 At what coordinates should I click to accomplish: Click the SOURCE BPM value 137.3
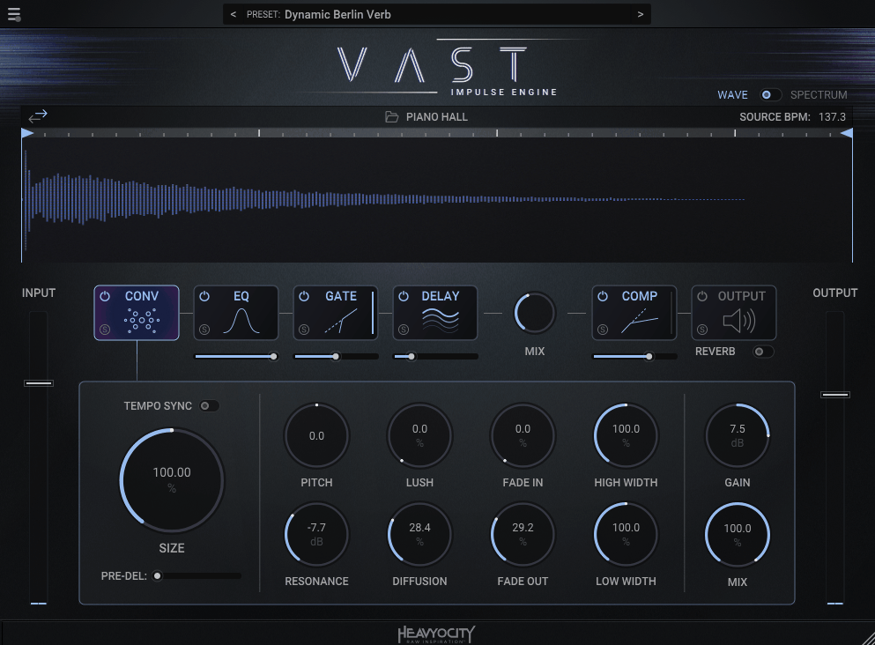coord(832,117)
